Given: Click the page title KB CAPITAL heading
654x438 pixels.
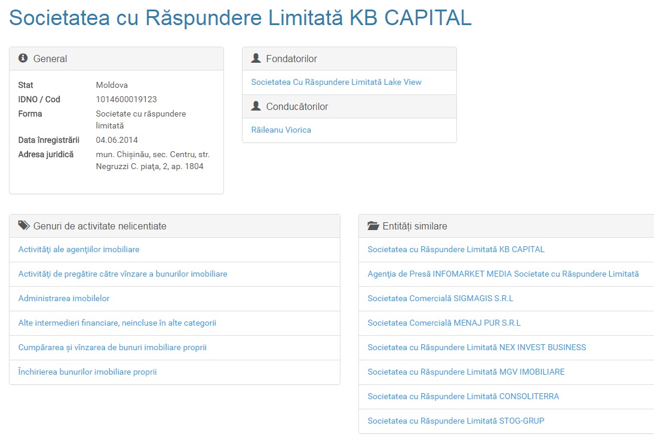Looking at the screenshot, I should coord(240,17).
